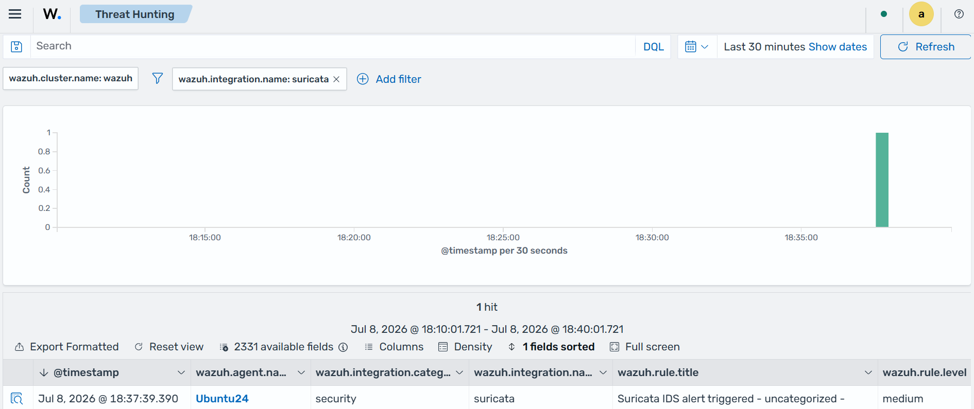Export Formatted results

[67, 347]
